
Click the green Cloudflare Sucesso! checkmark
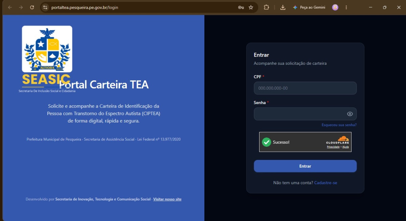(x=267, y=142)
